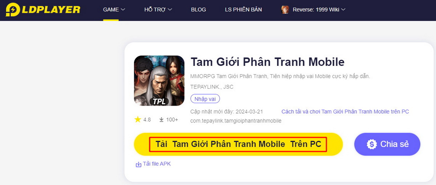Open the LS PHIÊN BẢN menu item
The height and width of the screenshot is (185, 436).
[x=243, y=10]
